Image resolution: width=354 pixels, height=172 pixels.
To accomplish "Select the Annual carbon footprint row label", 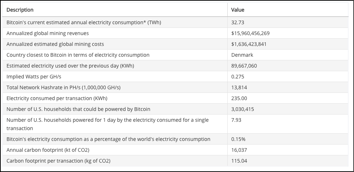I will 48,150.
